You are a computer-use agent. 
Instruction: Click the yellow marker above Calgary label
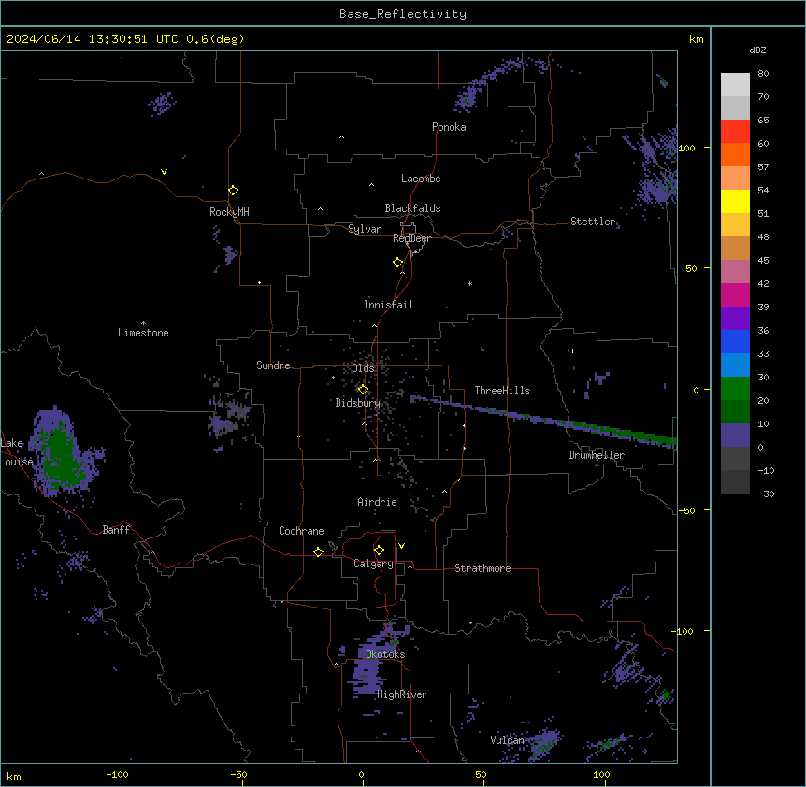pos(379,551)
